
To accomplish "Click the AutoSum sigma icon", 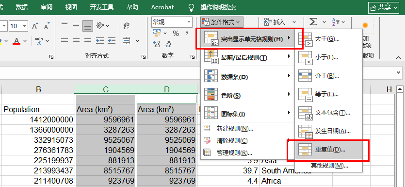I will pos(313,22).
